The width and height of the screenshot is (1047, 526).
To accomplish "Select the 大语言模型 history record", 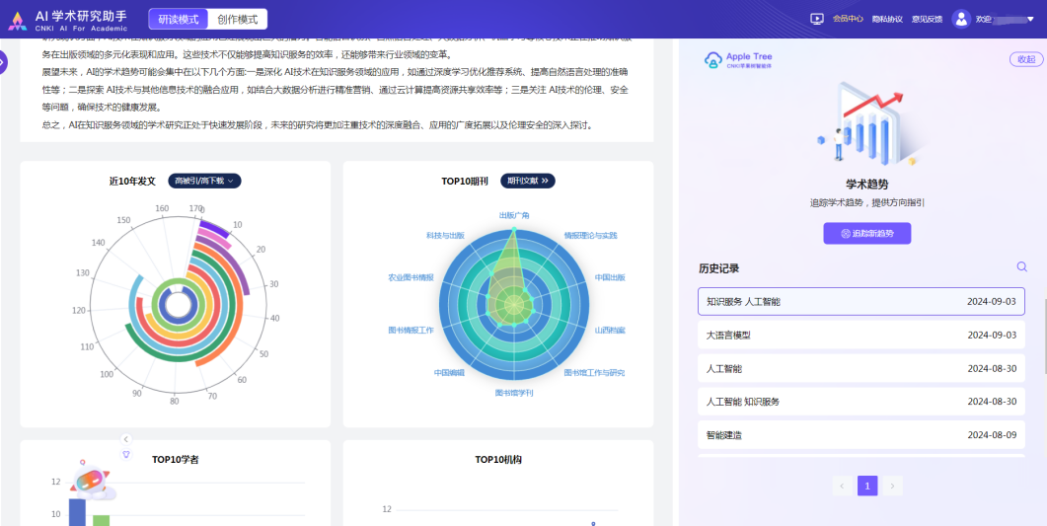I will click(860, 335).
